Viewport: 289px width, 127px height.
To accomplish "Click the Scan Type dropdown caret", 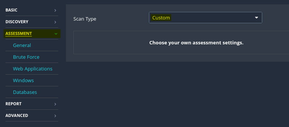I will (x=257, y=18).
